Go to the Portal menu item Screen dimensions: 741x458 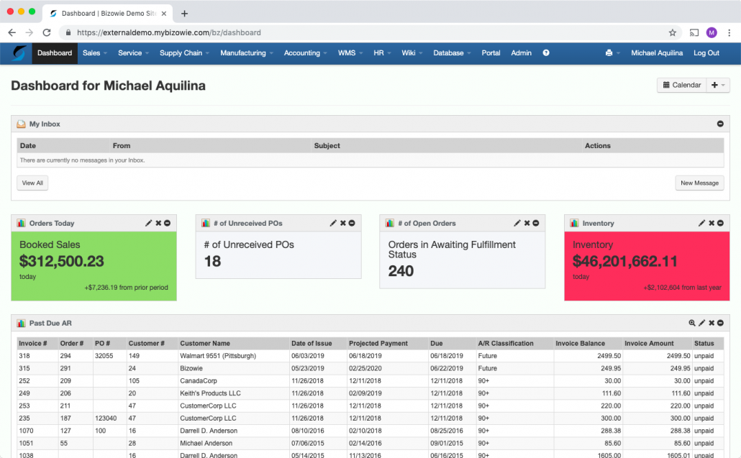pyautogui.click(x=491, y=53)
